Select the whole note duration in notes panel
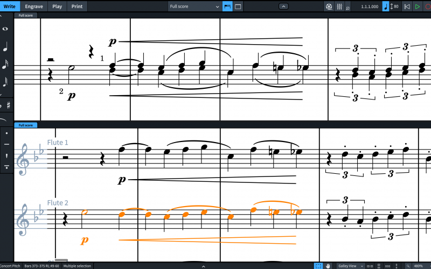Image resolution: width=431 pixels, height=269 pixels. click(x=5, y=29)
